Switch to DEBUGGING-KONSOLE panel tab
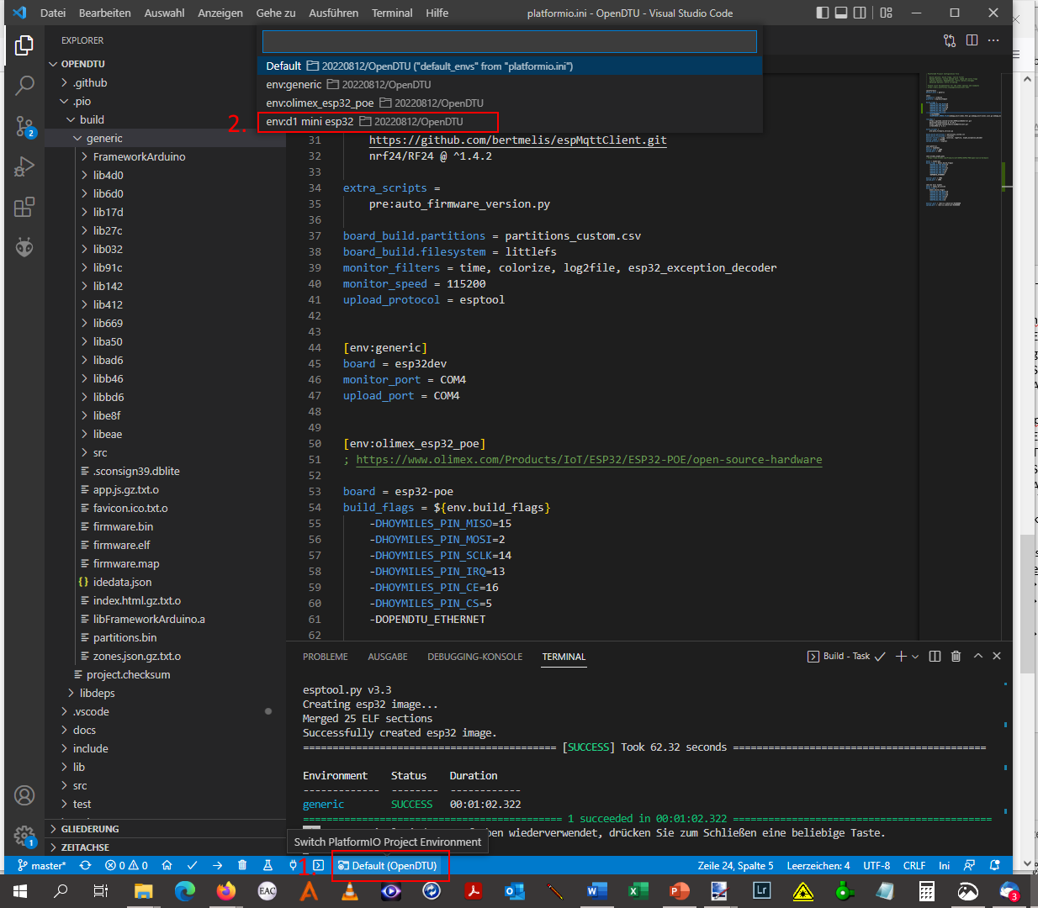1038x908 pixels. click(475, 657)
